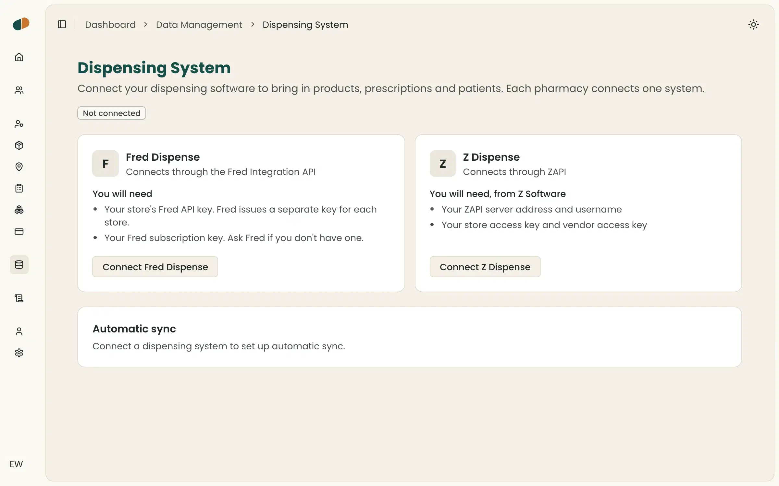Click the F logo tile for Fred Dispense
Image resolution: width=779 pixels, height=486 pixels.
[x=105, y=164]
